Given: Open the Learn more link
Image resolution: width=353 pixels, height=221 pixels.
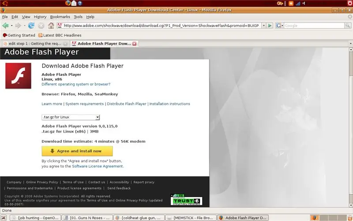Looking at the screenshot, I should pyautogui.click(x=52, y=104).
